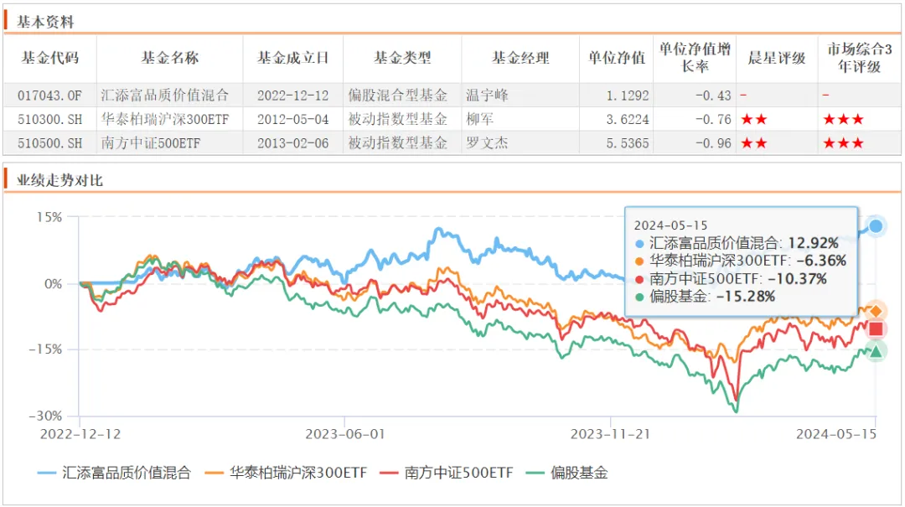This screenshot has height=507, width=905.
Task: Click the blue circle marker at chart end
Action: (x=877, y=225)
